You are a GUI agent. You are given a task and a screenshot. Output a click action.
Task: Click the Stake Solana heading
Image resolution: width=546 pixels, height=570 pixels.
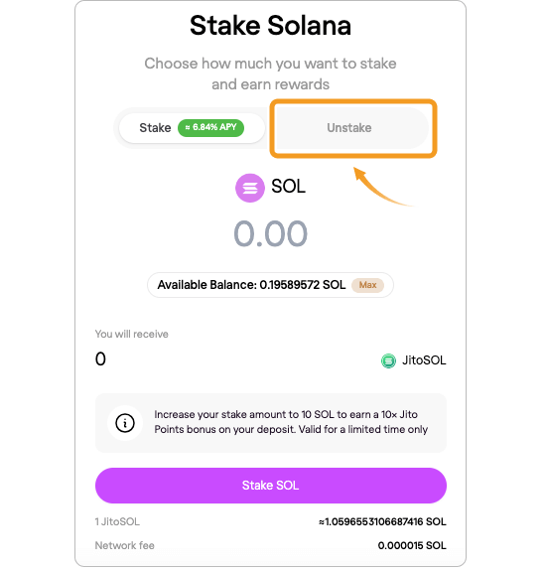pos(270,26)
